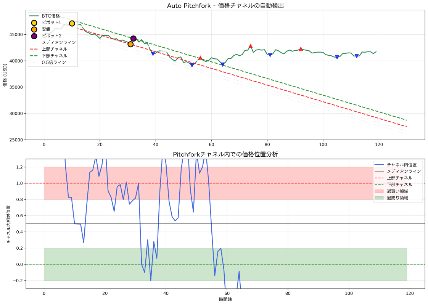Click '上部チャネル' in the top chart legend
428x305 pixels.
(54, 49)
